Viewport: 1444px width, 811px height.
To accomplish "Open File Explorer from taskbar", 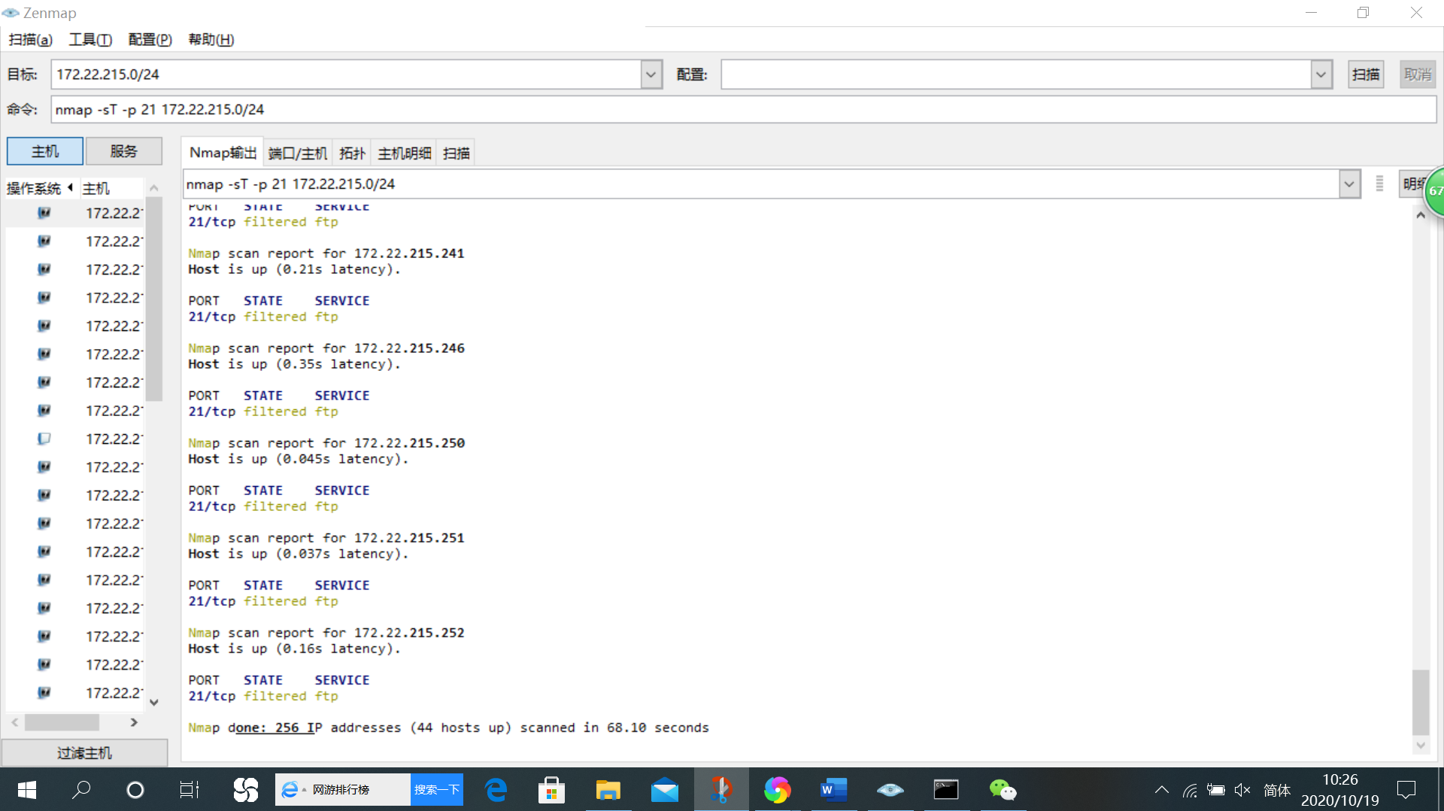I will pyautogui.click(x=608, y=790).
